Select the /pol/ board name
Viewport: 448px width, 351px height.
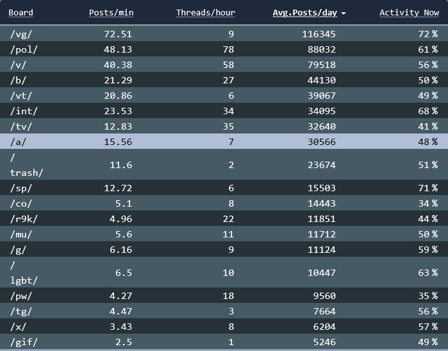24,49
